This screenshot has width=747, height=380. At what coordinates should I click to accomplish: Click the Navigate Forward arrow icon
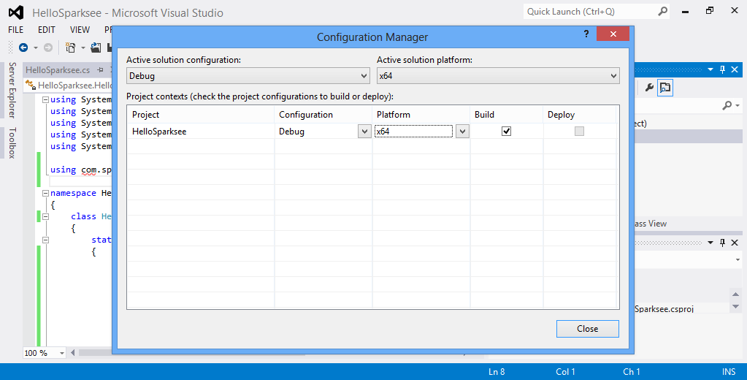(x=48, y=47)
